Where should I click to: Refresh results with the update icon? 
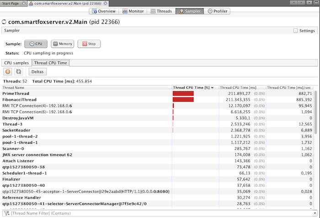pyautogui.click(x=19, y=71)
